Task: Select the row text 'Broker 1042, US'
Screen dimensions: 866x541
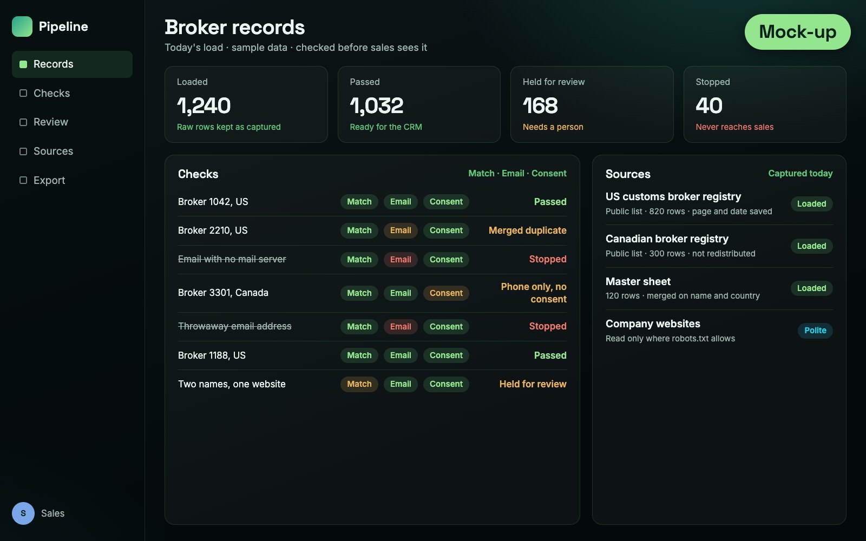Action: (x=213, y=202)
